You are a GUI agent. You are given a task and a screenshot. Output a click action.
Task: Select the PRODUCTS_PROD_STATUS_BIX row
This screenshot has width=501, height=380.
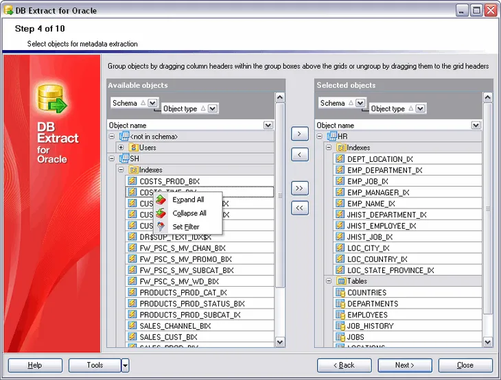(x=200, y=303)
